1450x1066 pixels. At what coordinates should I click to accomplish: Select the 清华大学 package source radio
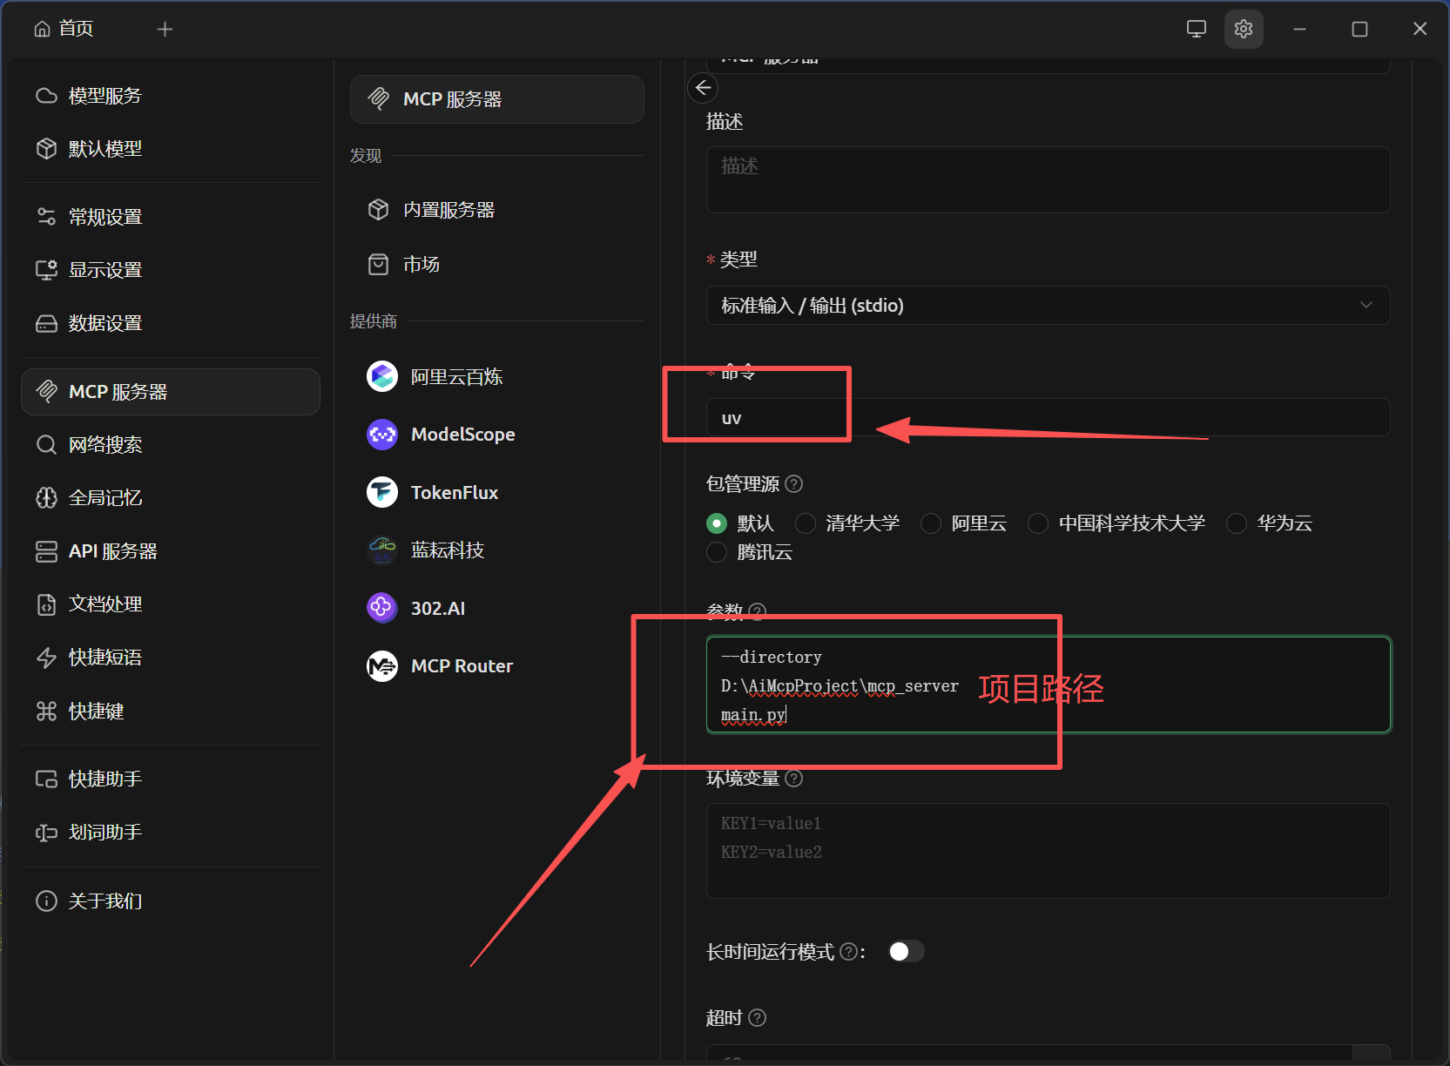[x=806, y=523]
